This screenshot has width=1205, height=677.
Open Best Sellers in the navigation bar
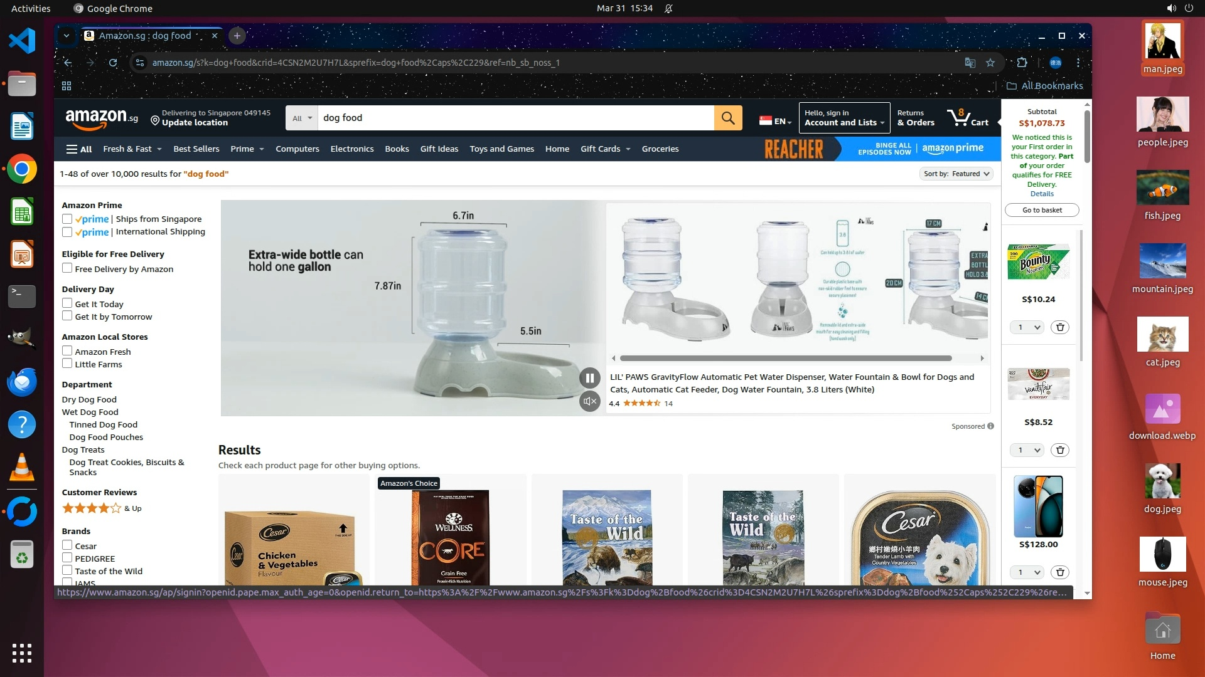pos(196,149)
